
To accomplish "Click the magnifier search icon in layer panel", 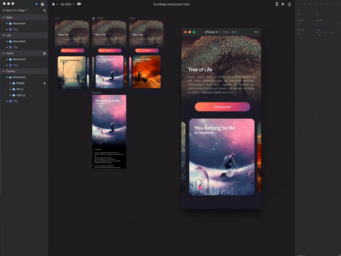I will [x=45, y=10].
